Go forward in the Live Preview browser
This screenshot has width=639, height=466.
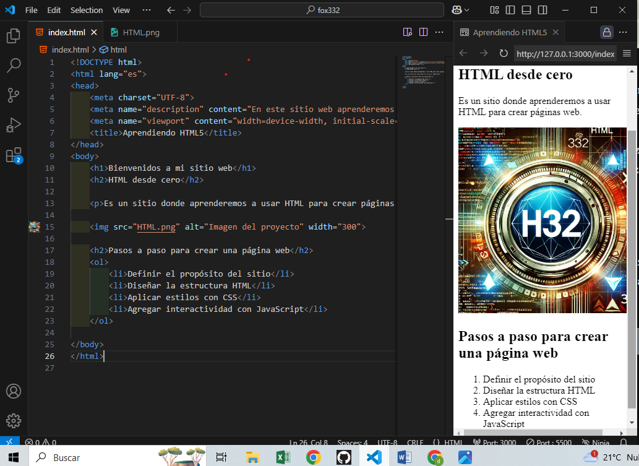point(483,53)
